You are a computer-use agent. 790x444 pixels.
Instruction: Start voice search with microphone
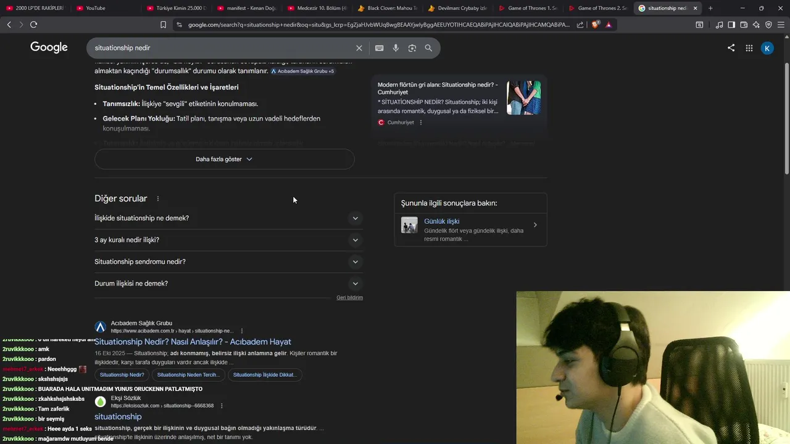[x=396, y=48]
